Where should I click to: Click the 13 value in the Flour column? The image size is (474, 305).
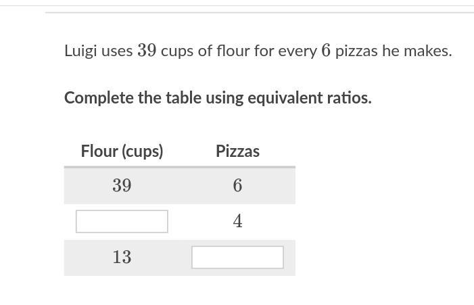pos(122,257)
